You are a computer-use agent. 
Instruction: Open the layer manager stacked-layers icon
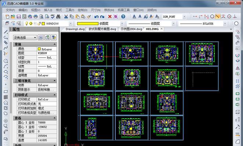pyautogui.click(x=7, y=23)
